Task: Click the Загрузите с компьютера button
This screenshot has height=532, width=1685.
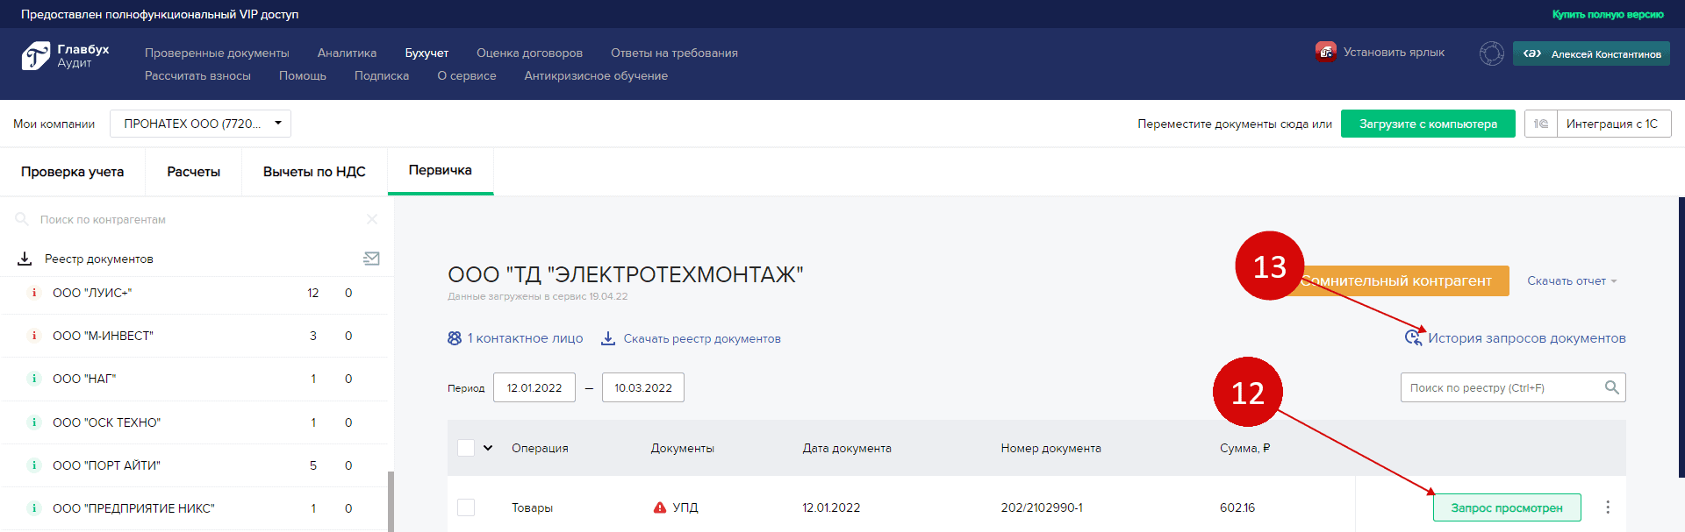Action: tap(1428, 124)
